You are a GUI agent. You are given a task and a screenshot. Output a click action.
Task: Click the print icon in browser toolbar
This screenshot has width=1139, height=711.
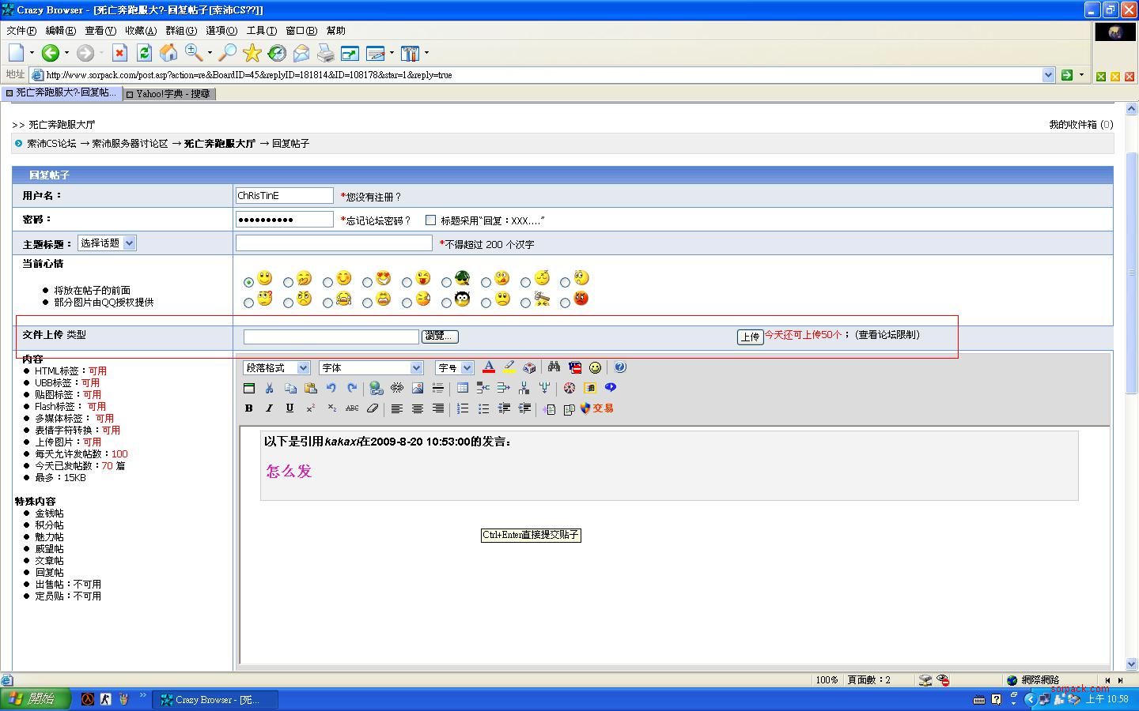(x=325, y=53)
